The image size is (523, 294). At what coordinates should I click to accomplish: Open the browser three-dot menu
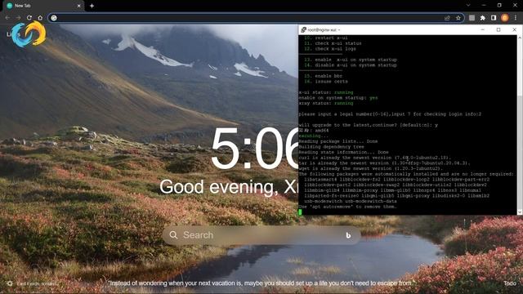click(x=516, y=18)
